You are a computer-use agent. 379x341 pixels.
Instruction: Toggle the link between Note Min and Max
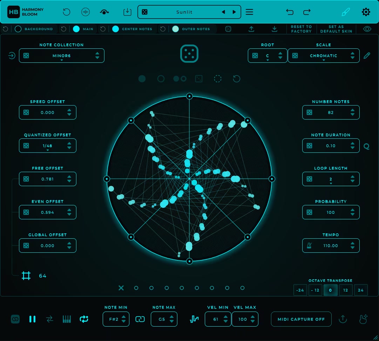tap(140, 319)
